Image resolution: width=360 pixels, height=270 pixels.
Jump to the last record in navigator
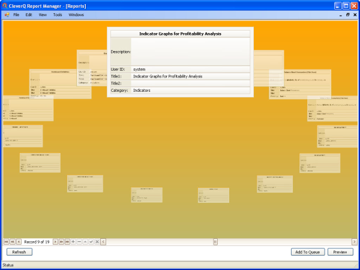pyautogui.click(x=67, y=241)
